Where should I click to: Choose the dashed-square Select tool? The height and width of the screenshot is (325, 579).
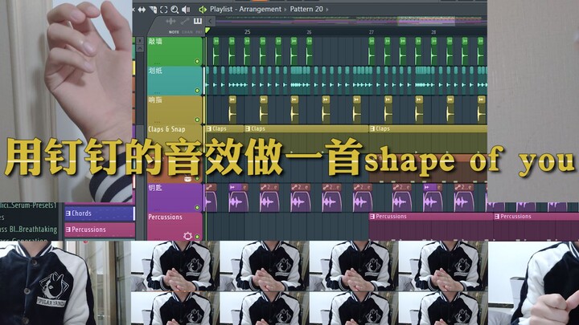pyautogui.click(x=163, y=10)
